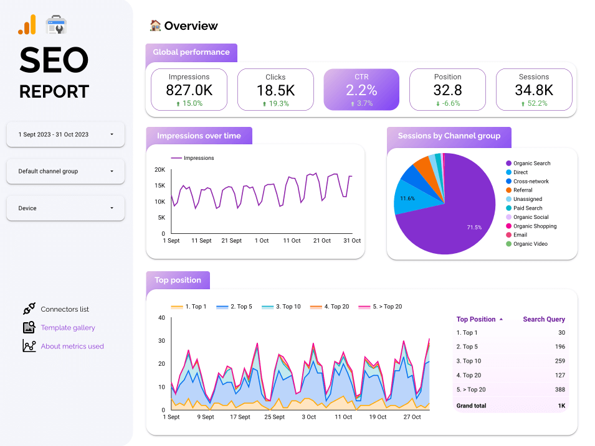Click the Template gallery image icon

pyautogui.click(x=29, y=327)
